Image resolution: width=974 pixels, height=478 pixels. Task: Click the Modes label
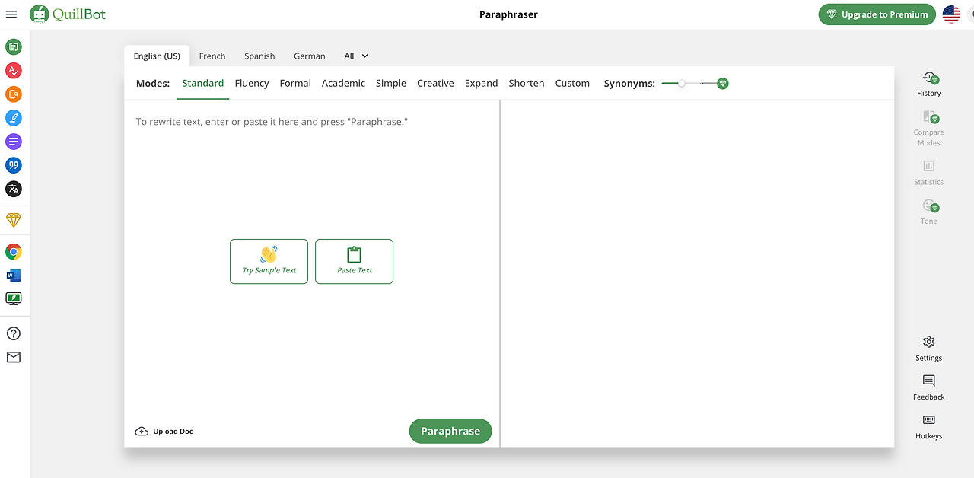pos(153,83)
